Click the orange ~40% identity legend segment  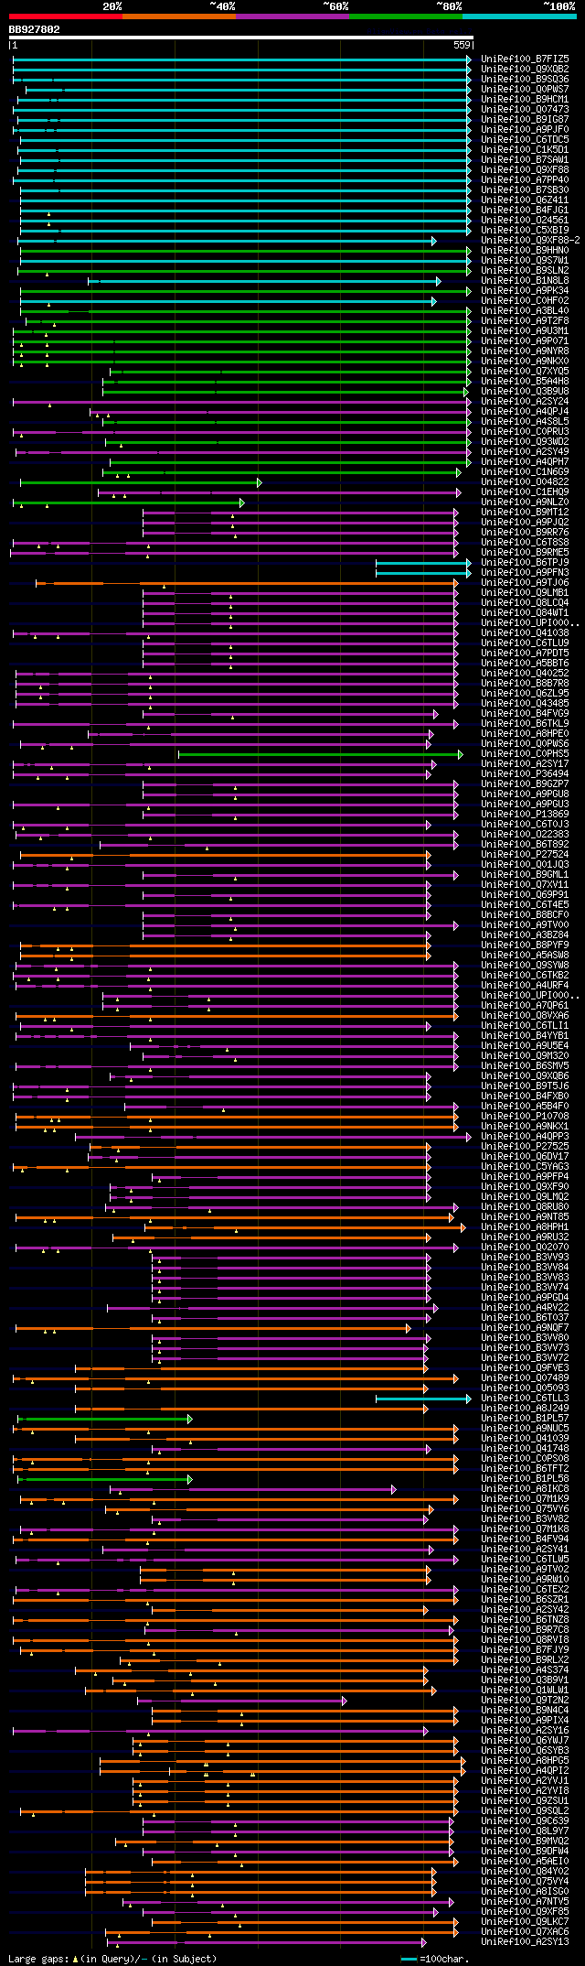click(x=178, y=16)
